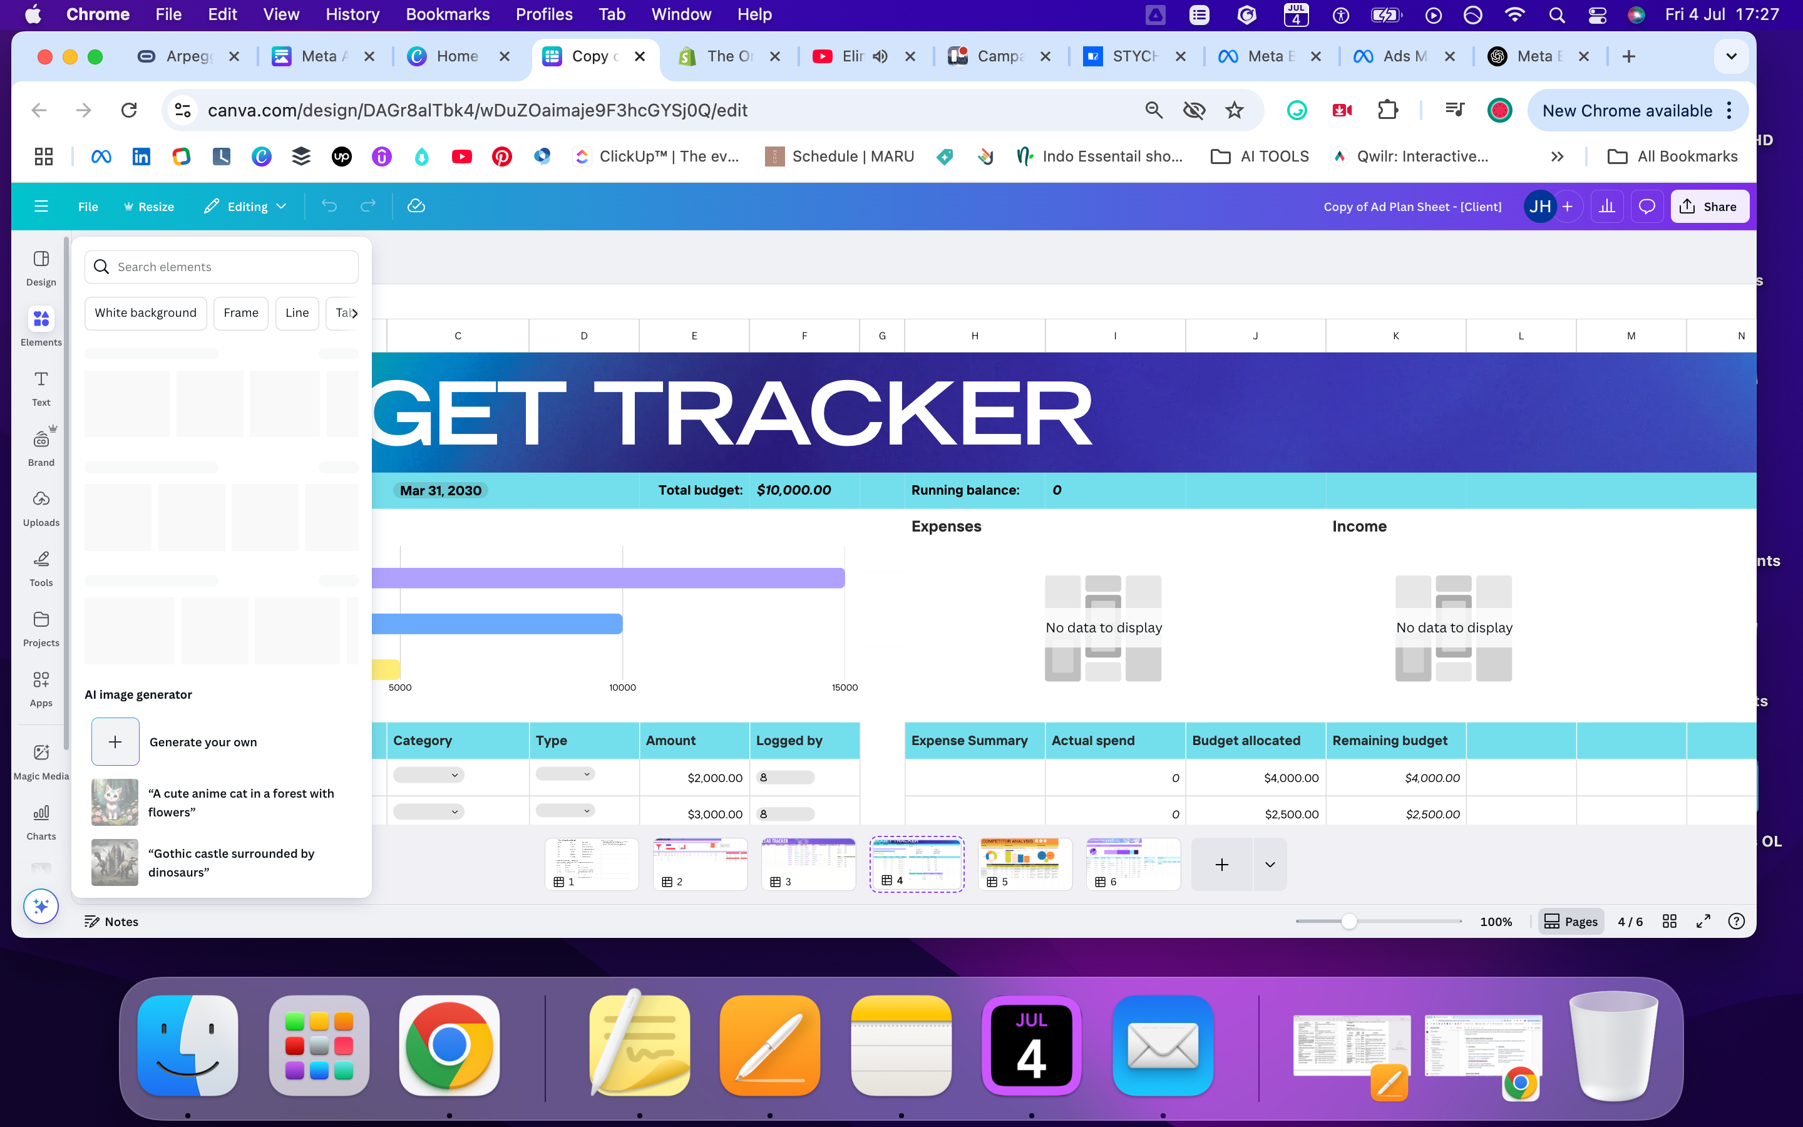Open the Elements panel icon
Viewport: 1803px width, 1127px height.
[x=41, y=319]
